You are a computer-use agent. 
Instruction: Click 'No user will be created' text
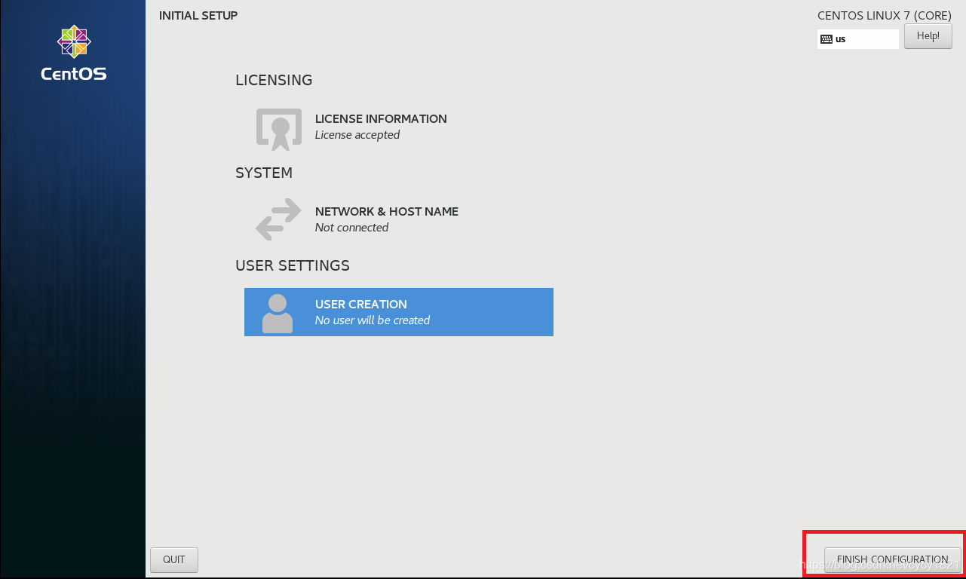coord(373,320)
